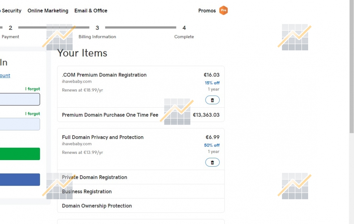Image resolution: width=354 pixels, height=224 pixels.
Task: Open the Security menu
Action: (11, 10)
